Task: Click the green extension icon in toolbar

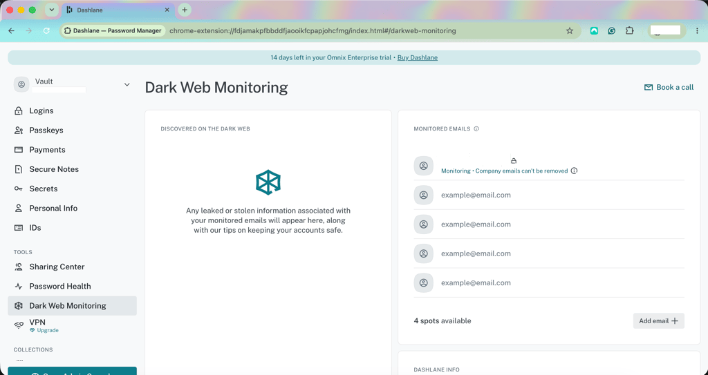Action: tap(594, 30)
